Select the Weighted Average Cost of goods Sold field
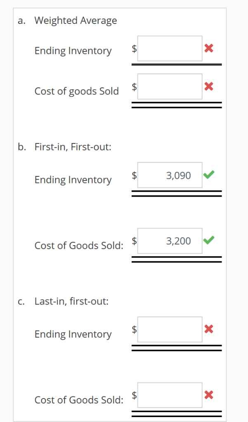 tap(170, 87)
